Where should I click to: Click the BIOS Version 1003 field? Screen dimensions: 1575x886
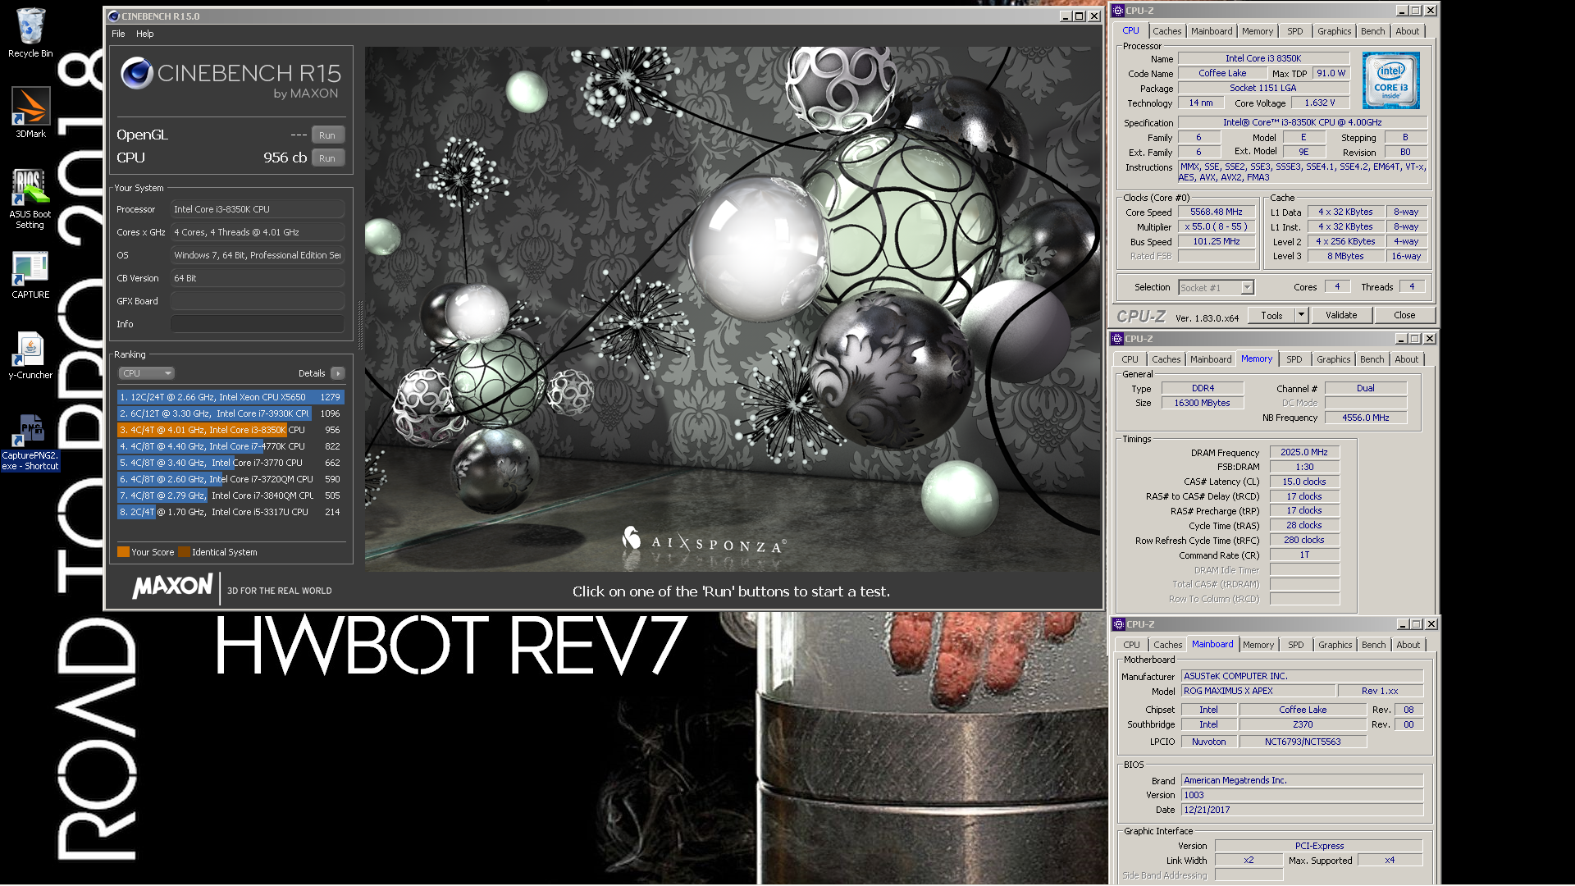pyautogui.click(x=1302, y=795)
